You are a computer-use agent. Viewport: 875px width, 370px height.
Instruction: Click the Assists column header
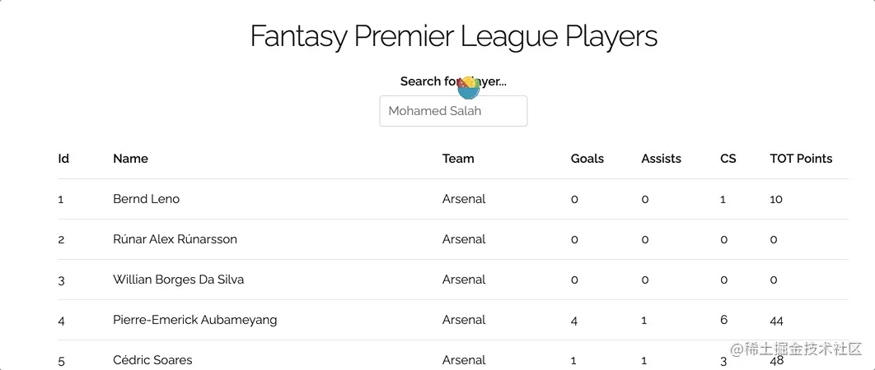(x=662, y=159)
